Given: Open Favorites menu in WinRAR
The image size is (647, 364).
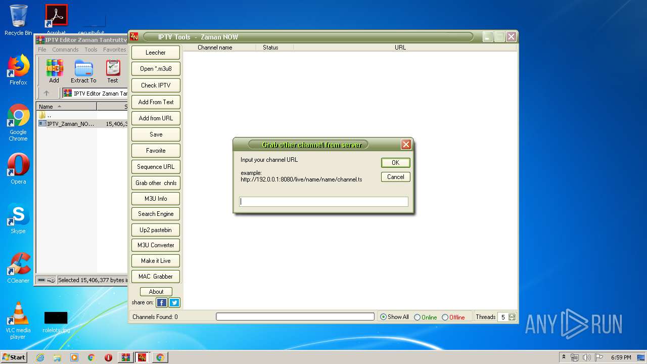Looking at the screenshot, I should [115, 50].
